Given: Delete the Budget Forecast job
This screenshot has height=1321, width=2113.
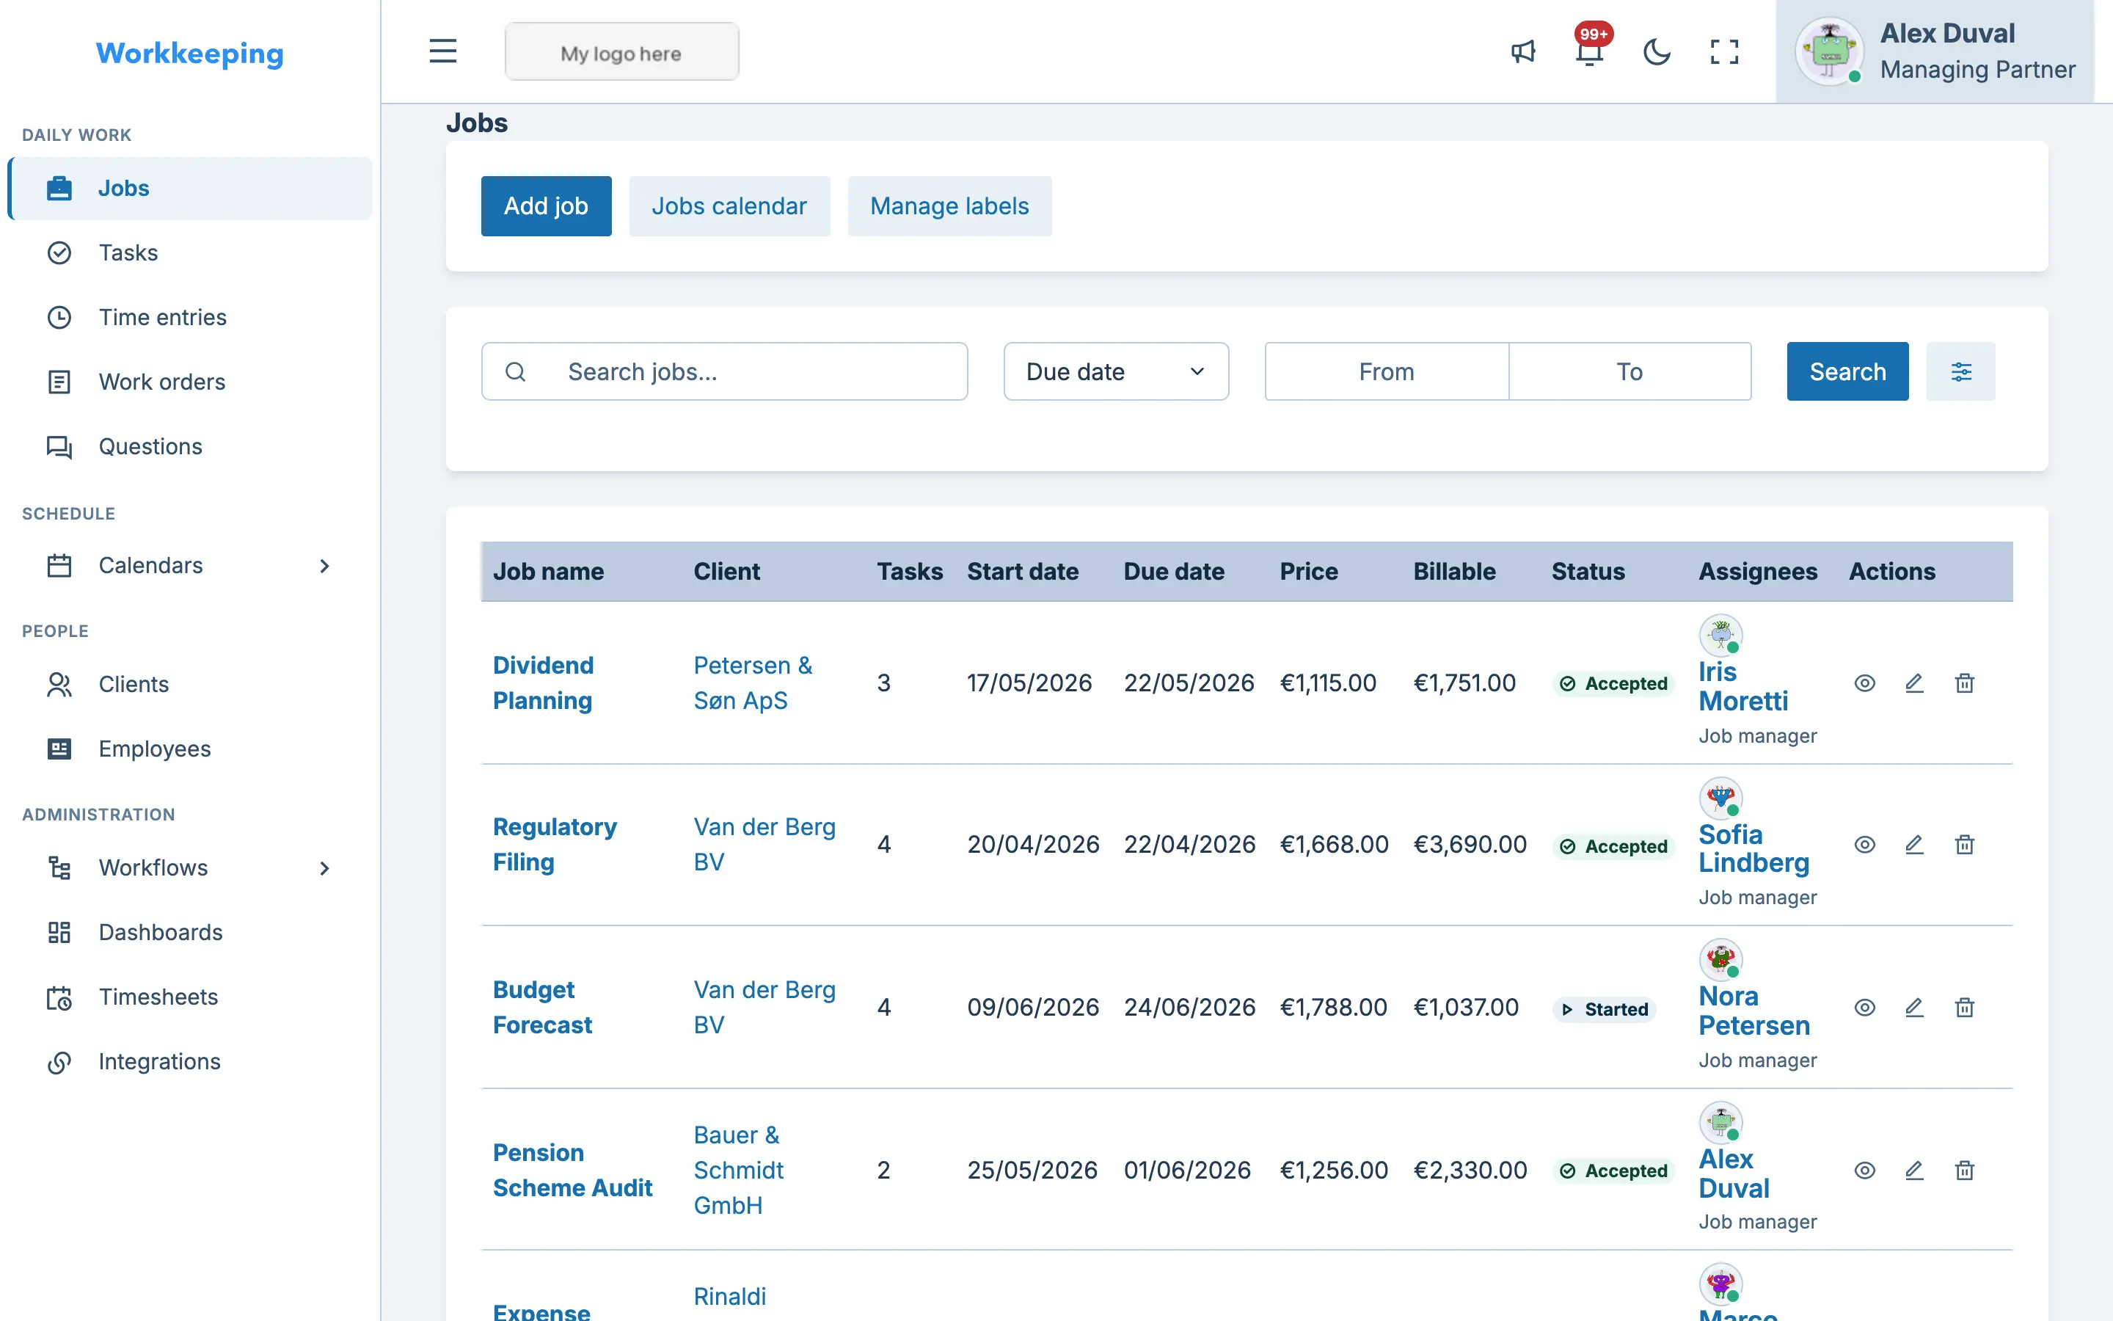Looking at the screenshot, I should point(1965,1008).
